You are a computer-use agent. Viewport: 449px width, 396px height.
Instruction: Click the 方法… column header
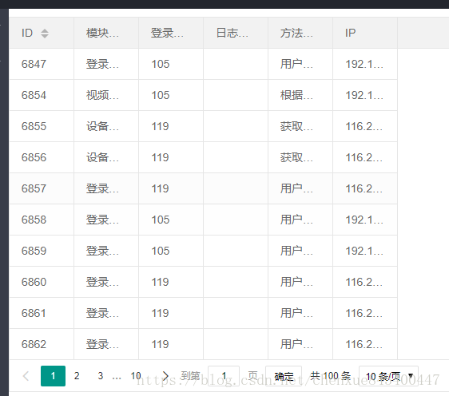(300, 33)
